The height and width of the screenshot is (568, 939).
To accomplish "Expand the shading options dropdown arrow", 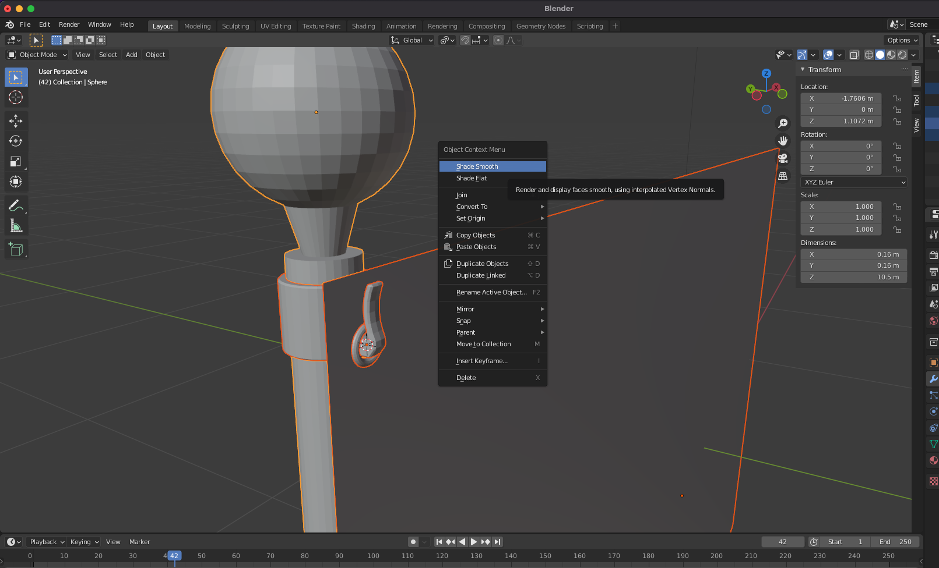I will click(x=914, y=55).
